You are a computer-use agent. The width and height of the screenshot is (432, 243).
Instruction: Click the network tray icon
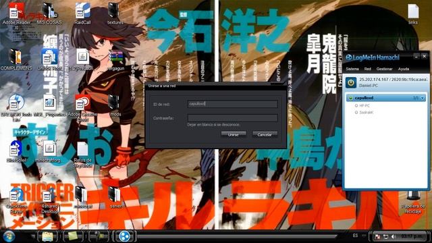(x=385, y=237)
